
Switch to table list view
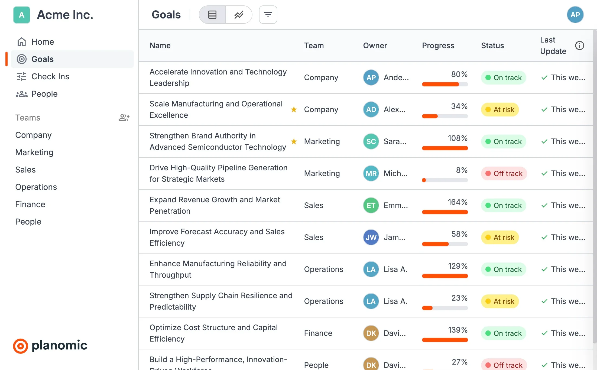212,15
